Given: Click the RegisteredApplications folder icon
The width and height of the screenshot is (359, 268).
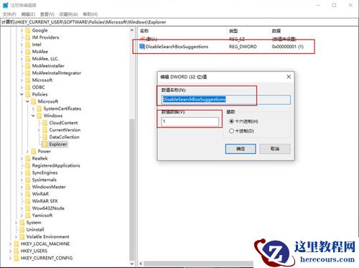Looking at the screenshot, I should [x=28, y=165].
